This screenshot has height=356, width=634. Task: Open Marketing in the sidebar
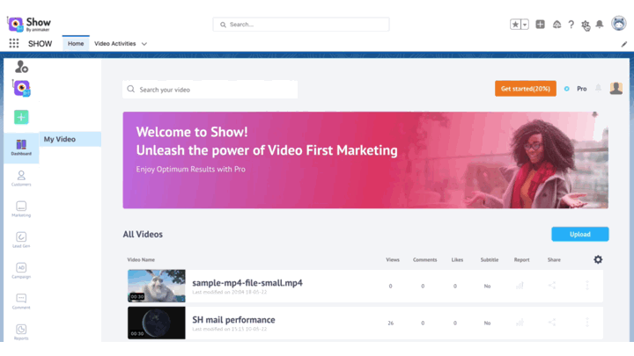(21, 209)
